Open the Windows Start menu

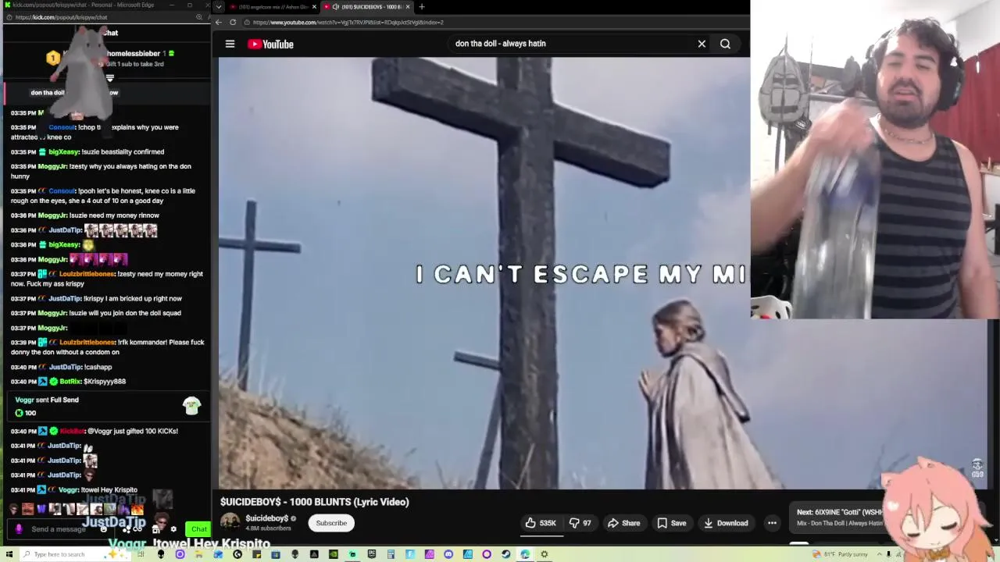coord(9,554)
